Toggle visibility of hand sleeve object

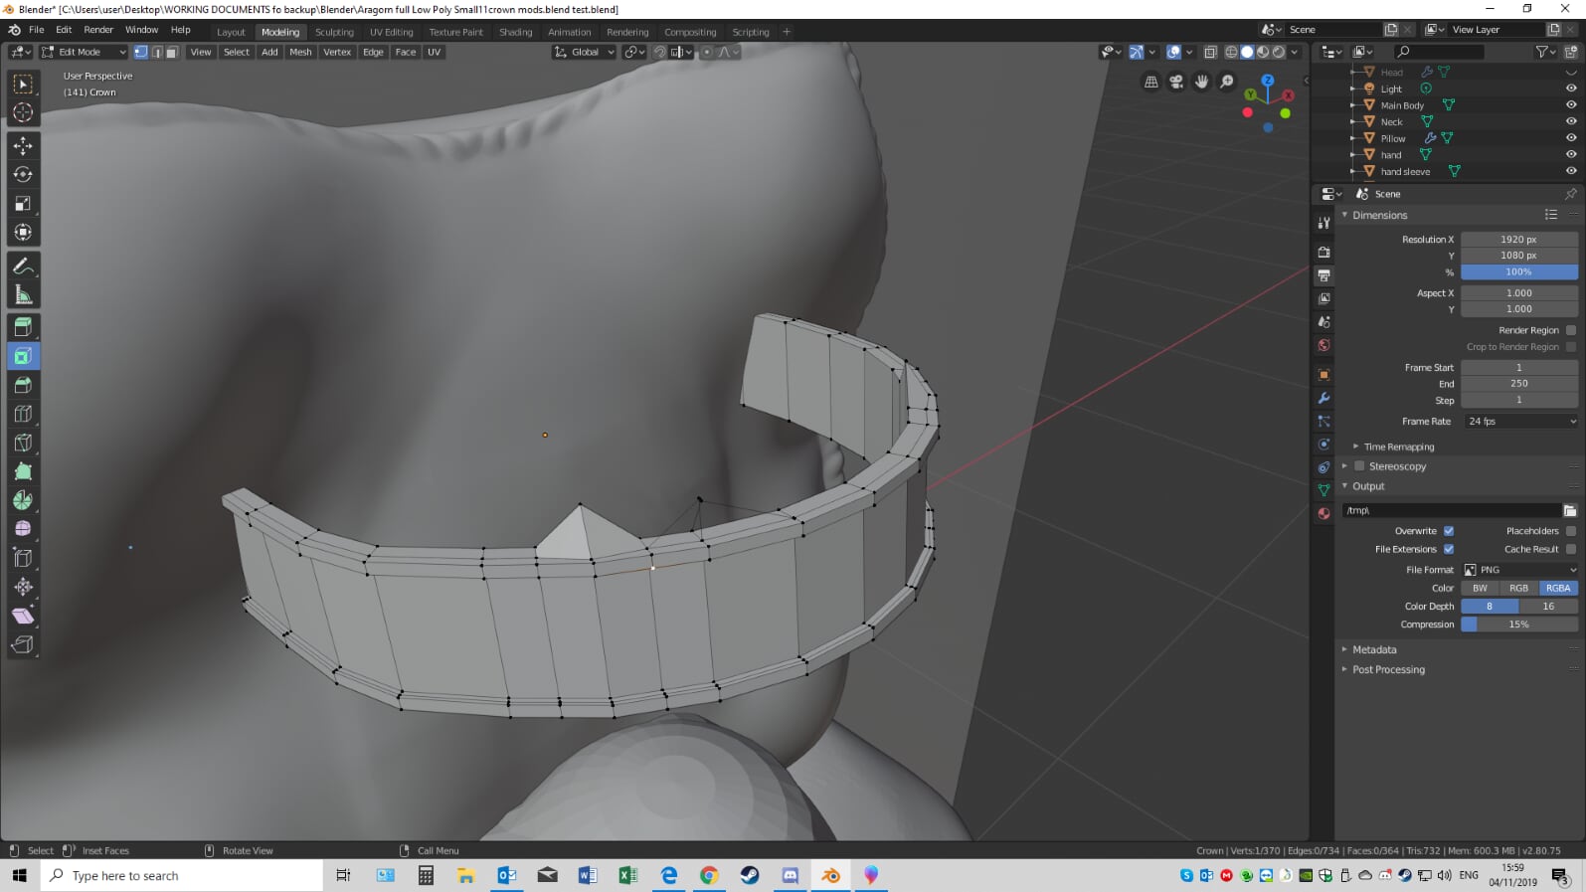1571,171
